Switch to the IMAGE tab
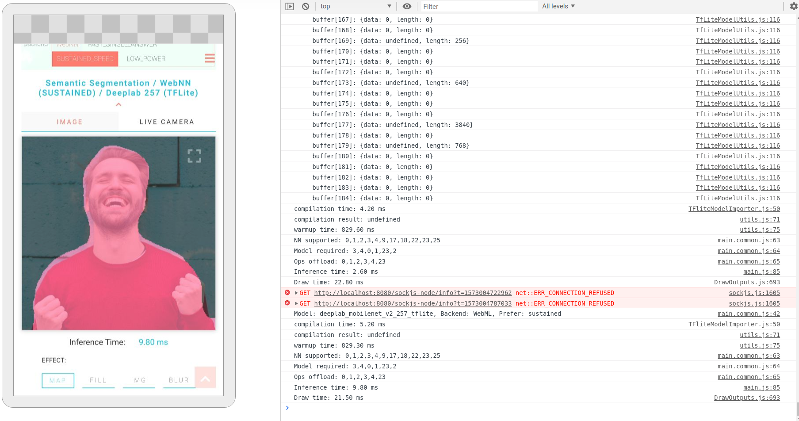This screenshot has width=799, height=421. point(69,122)
